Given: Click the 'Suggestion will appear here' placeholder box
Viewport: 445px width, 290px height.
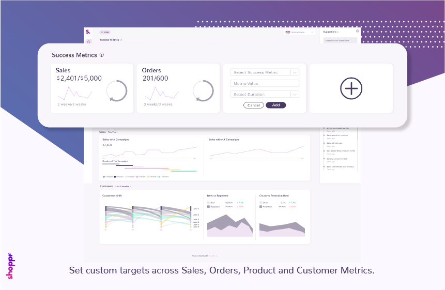Looking at the screenshot, I should click(x=340, y=40).
